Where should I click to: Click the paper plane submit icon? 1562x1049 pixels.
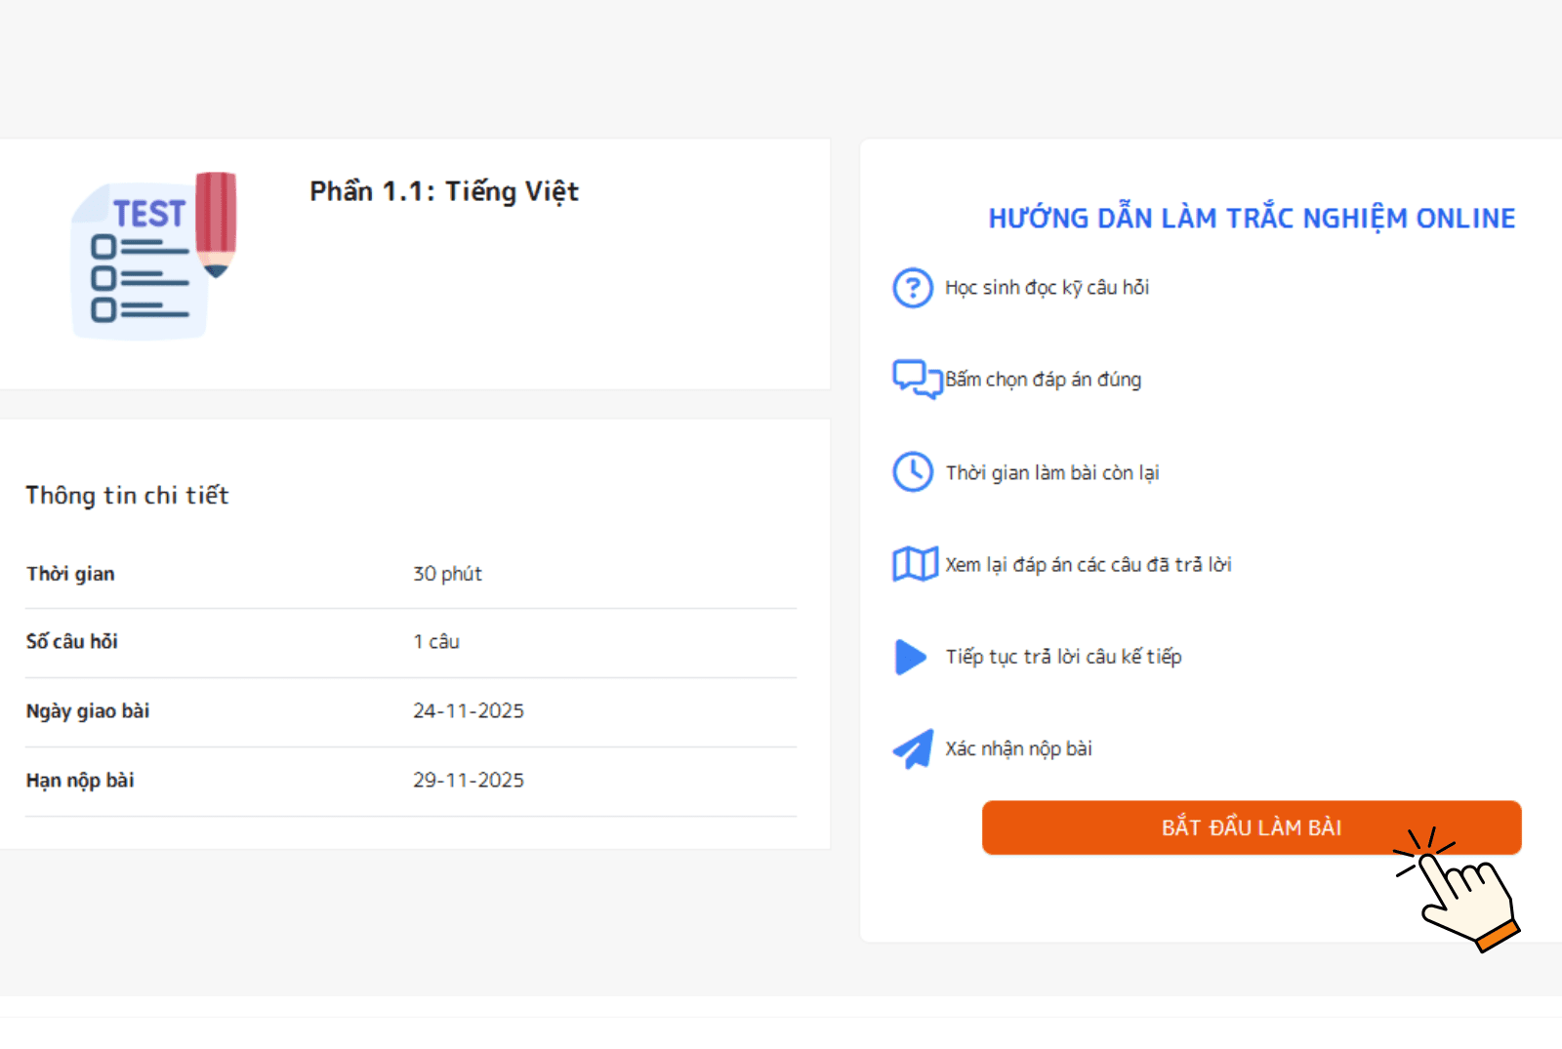tap(914, 749)
